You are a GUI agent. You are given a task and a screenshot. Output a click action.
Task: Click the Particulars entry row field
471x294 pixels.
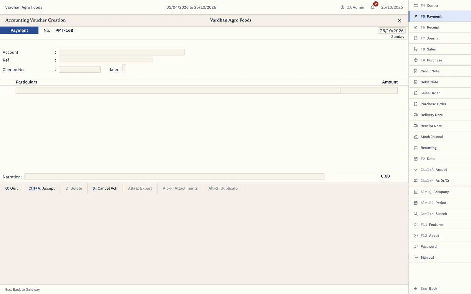click(x=178, y=90)
